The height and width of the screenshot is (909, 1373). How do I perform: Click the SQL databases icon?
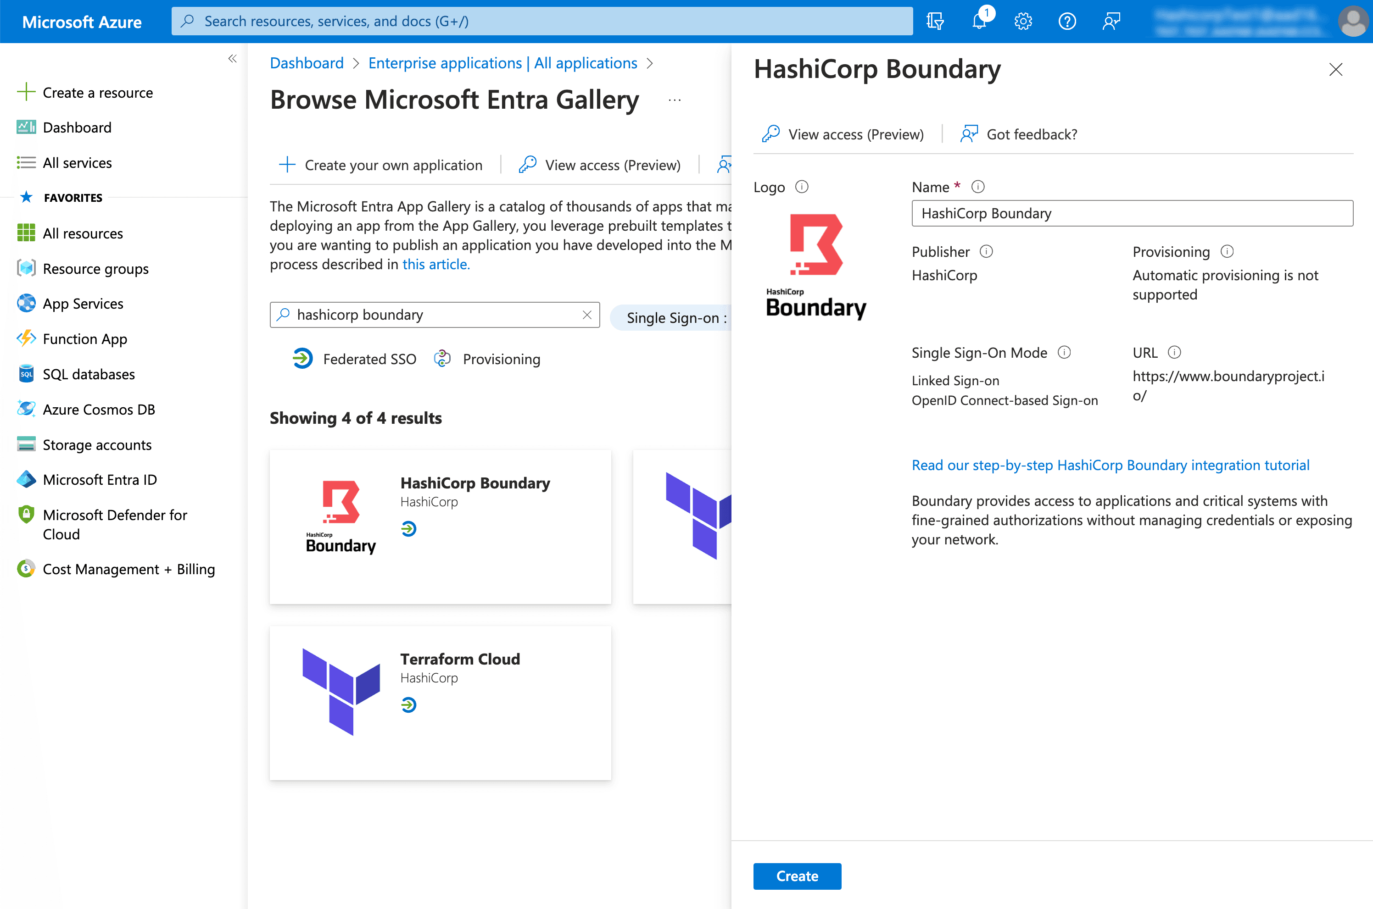click(x=26, y=374)
